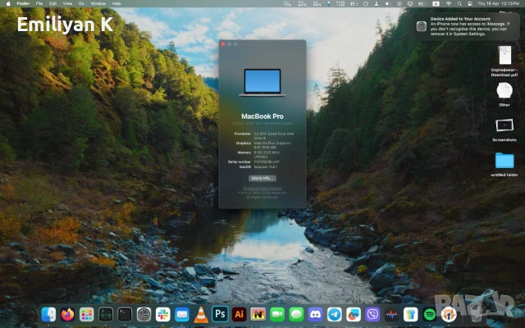Click the Wi-Fi status icon
The width and height of the screenshot is (525, 328).
pyautogui.click(x=449, y=3)
